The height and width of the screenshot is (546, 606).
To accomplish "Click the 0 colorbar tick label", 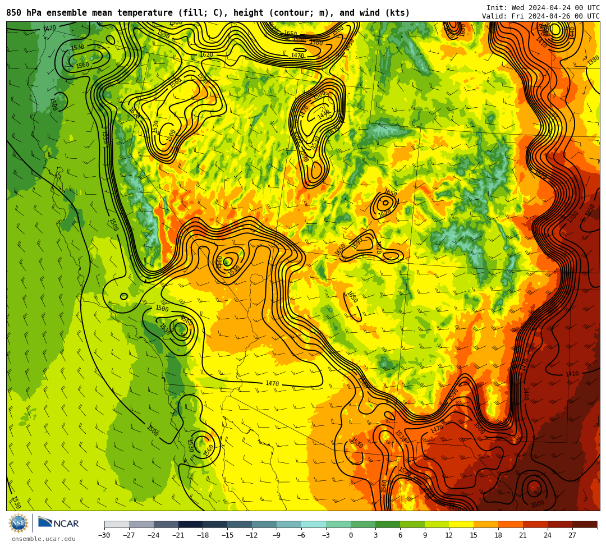I will click(x=351, y=535).
